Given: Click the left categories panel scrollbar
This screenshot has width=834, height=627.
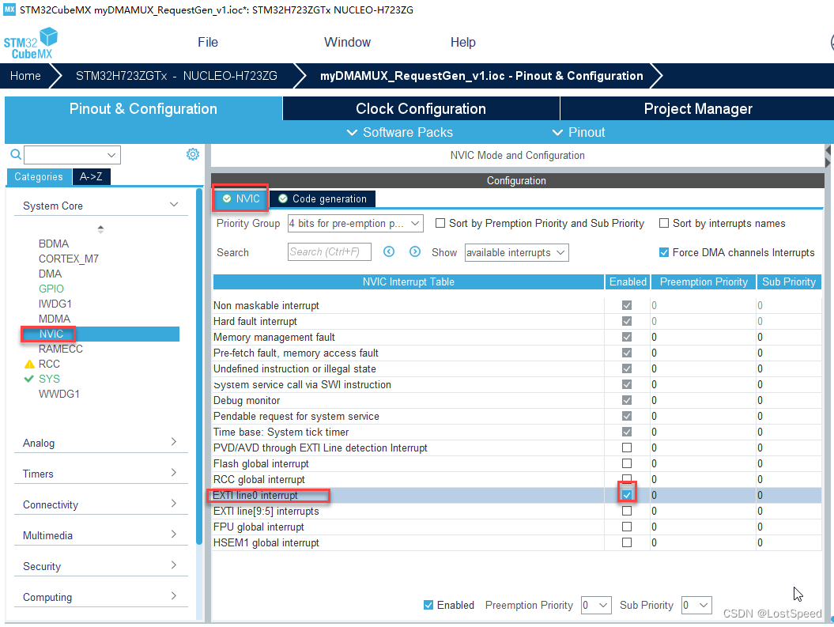Looking at the screenshot, I should pos(199,366).
